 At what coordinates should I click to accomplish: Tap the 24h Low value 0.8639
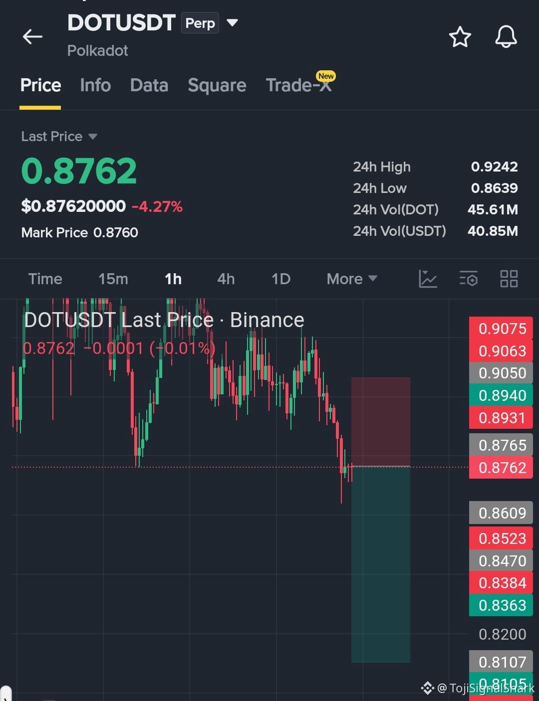point(494,188)
